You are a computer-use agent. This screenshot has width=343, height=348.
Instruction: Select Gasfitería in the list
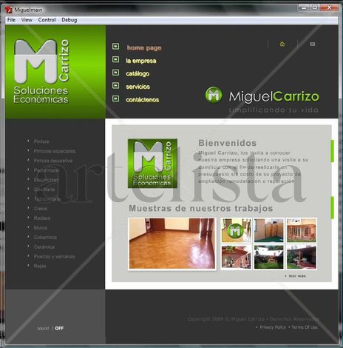pos(44,190)
